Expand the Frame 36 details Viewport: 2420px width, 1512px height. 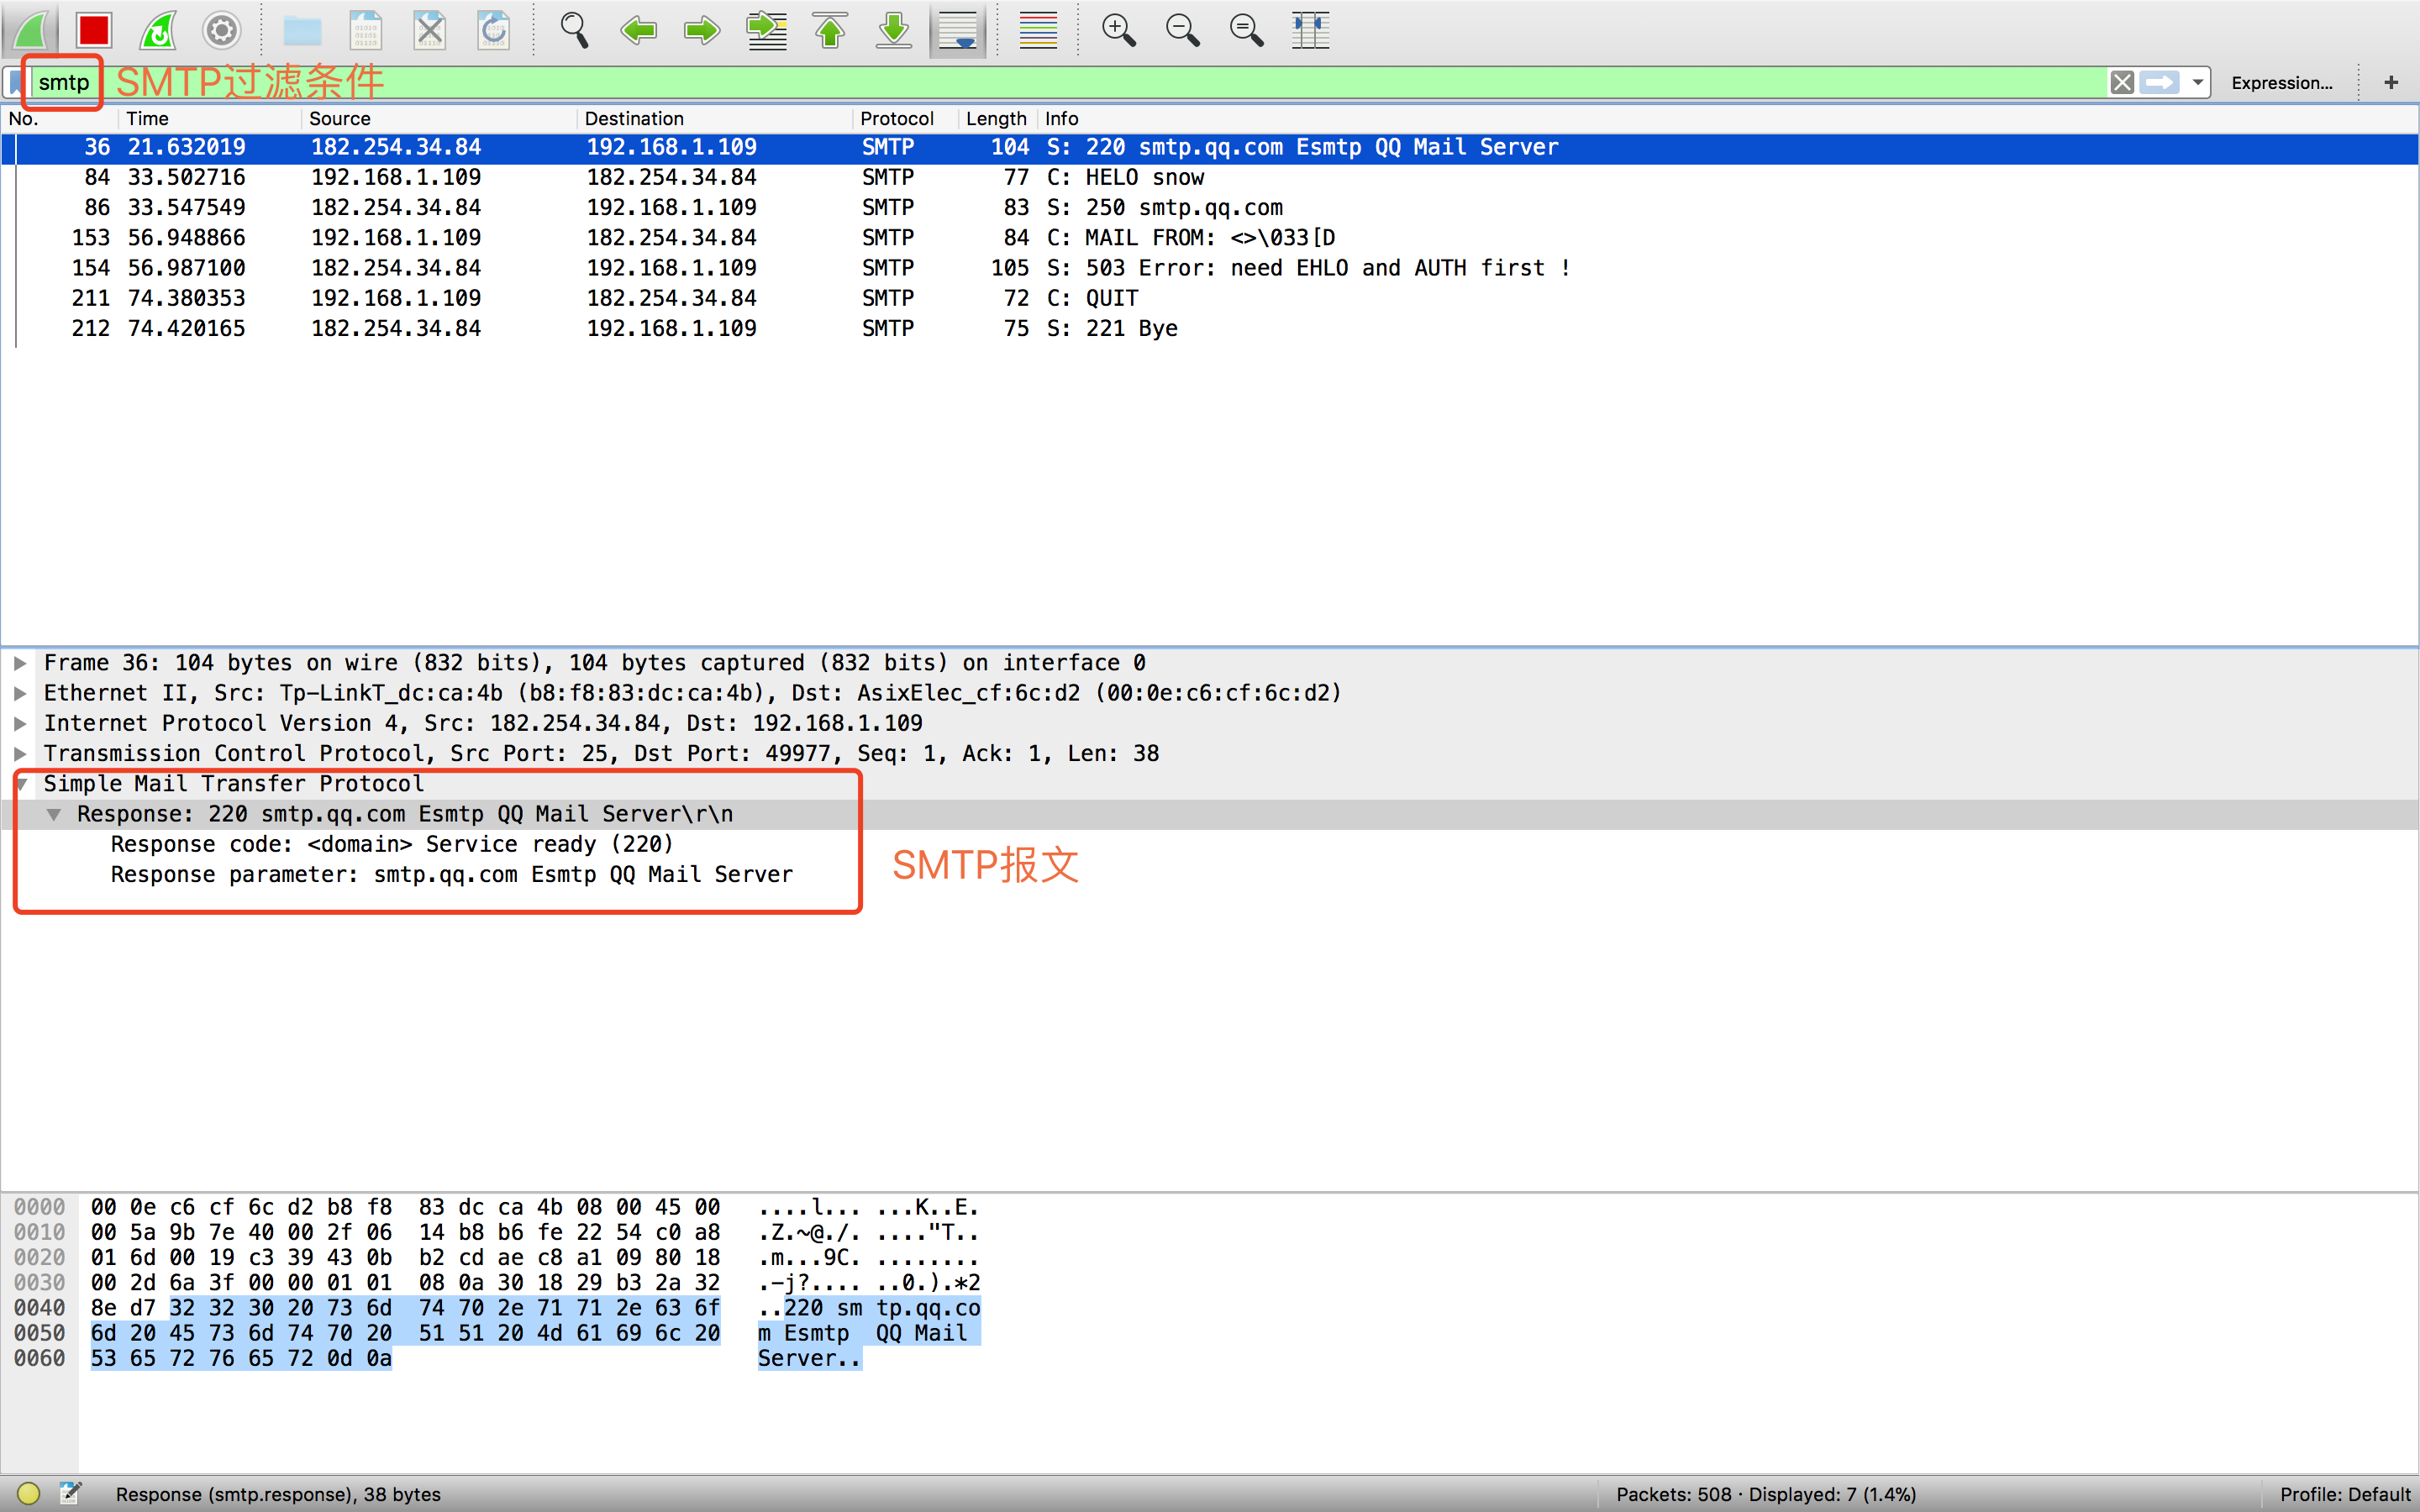tap(20, 663)
